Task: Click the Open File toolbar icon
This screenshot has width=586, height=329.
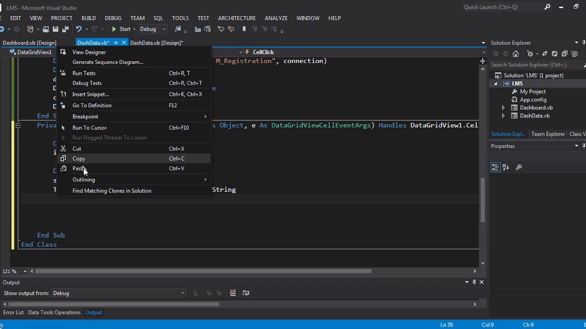Action: 46,29
